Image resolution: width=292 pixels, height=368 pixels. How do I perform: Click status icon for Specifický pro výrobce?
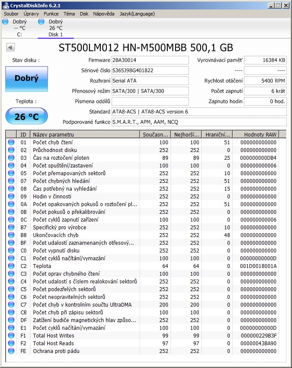click(x=11, y=228)
